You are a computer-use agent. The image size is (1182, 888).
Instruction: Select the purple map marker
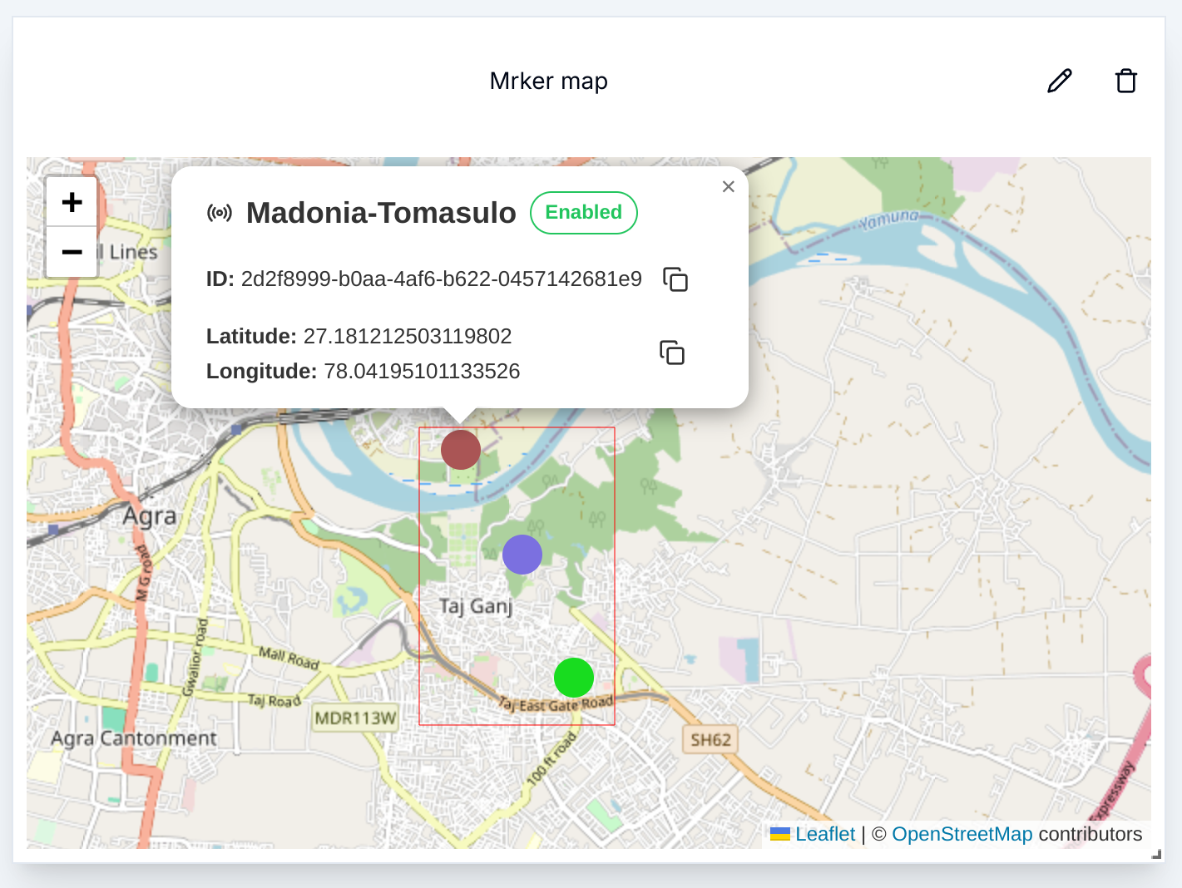tap(522, 555)
